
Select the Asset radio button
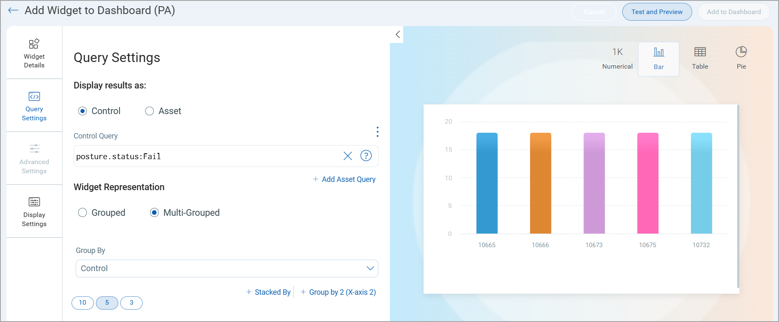(x=150, y=111)
